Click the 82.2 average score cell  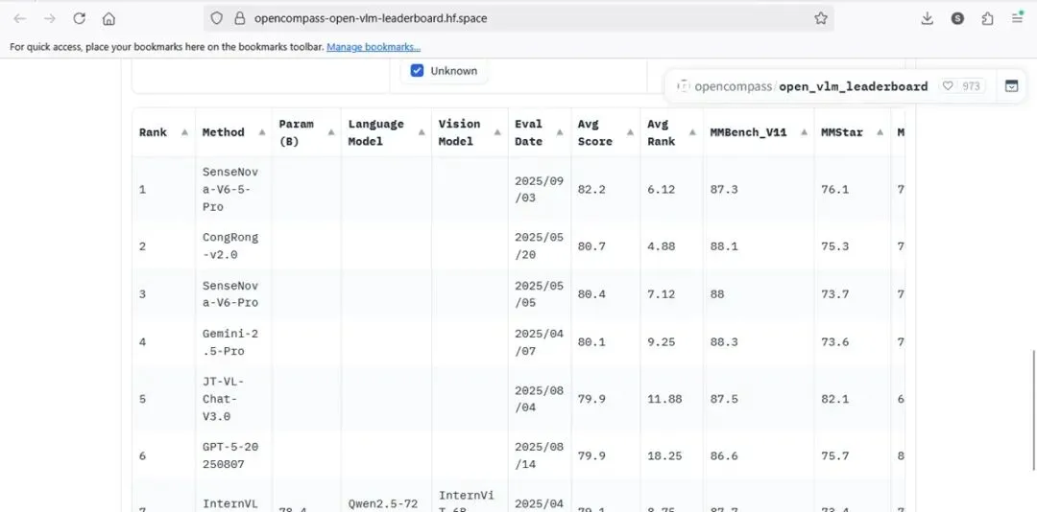coord(606,189)
